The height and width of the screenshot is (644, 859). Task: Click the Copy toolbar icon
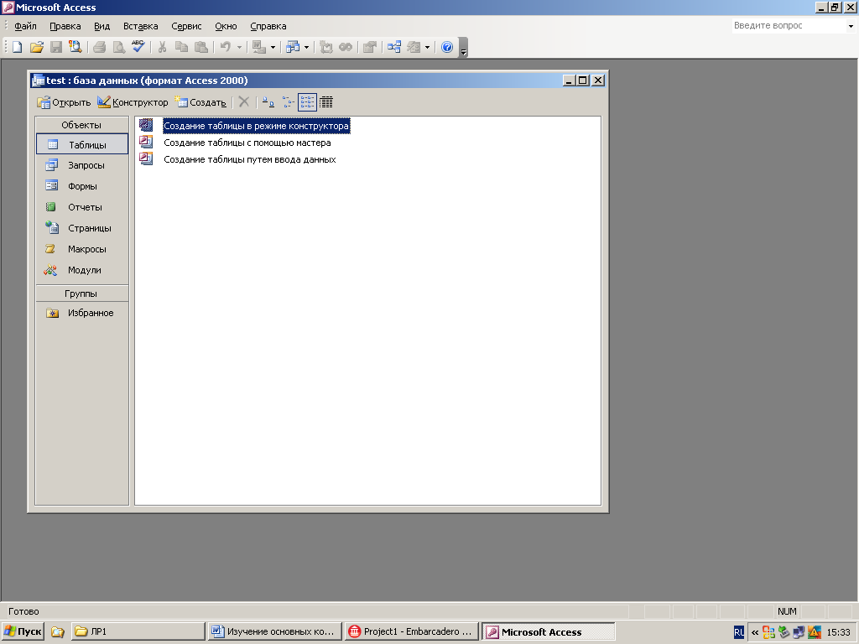pyautogui.click(x=181, y=47)
